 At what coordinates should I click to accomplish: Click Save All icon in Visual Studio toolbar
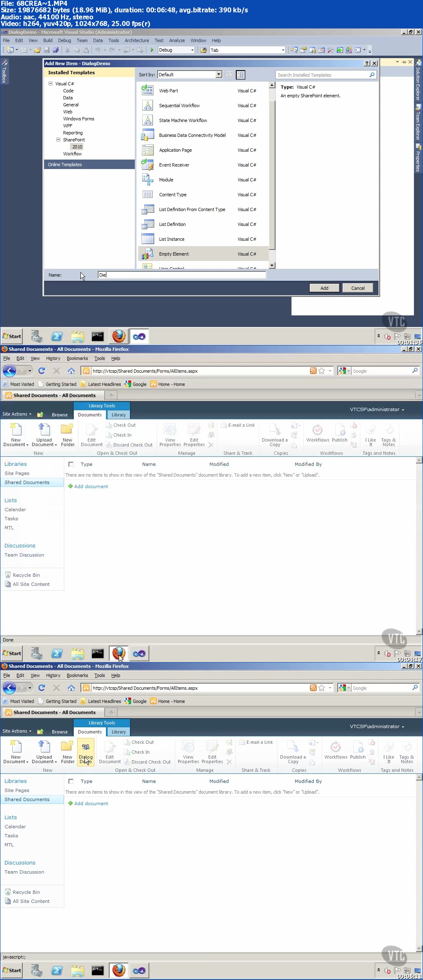point(55,50)
